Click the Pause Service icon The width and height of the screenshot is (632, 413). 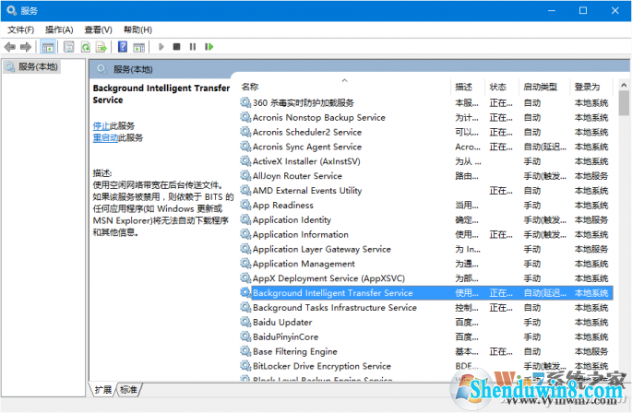(193, 47)
